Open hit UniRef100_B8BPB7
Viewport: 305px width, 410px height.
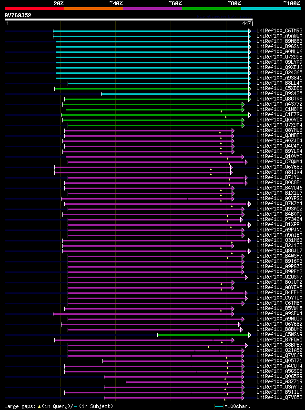click(279, 345)
